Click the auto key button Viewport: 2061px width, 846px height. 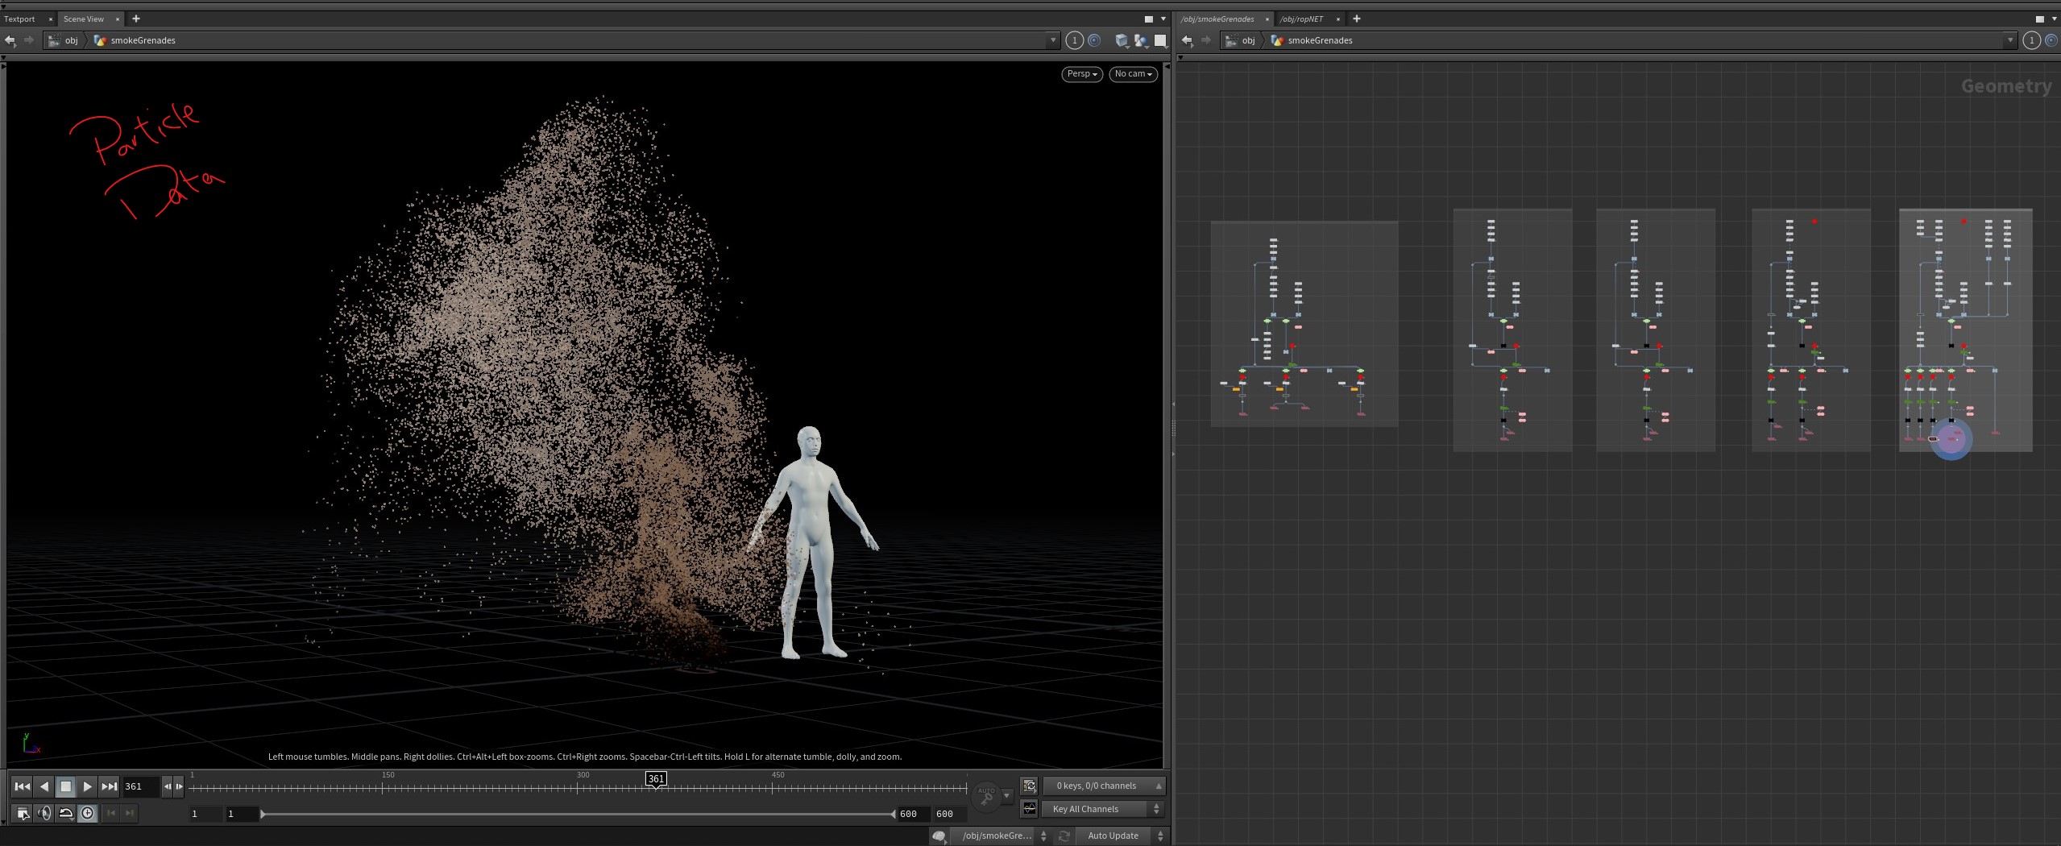coord(986,795)
